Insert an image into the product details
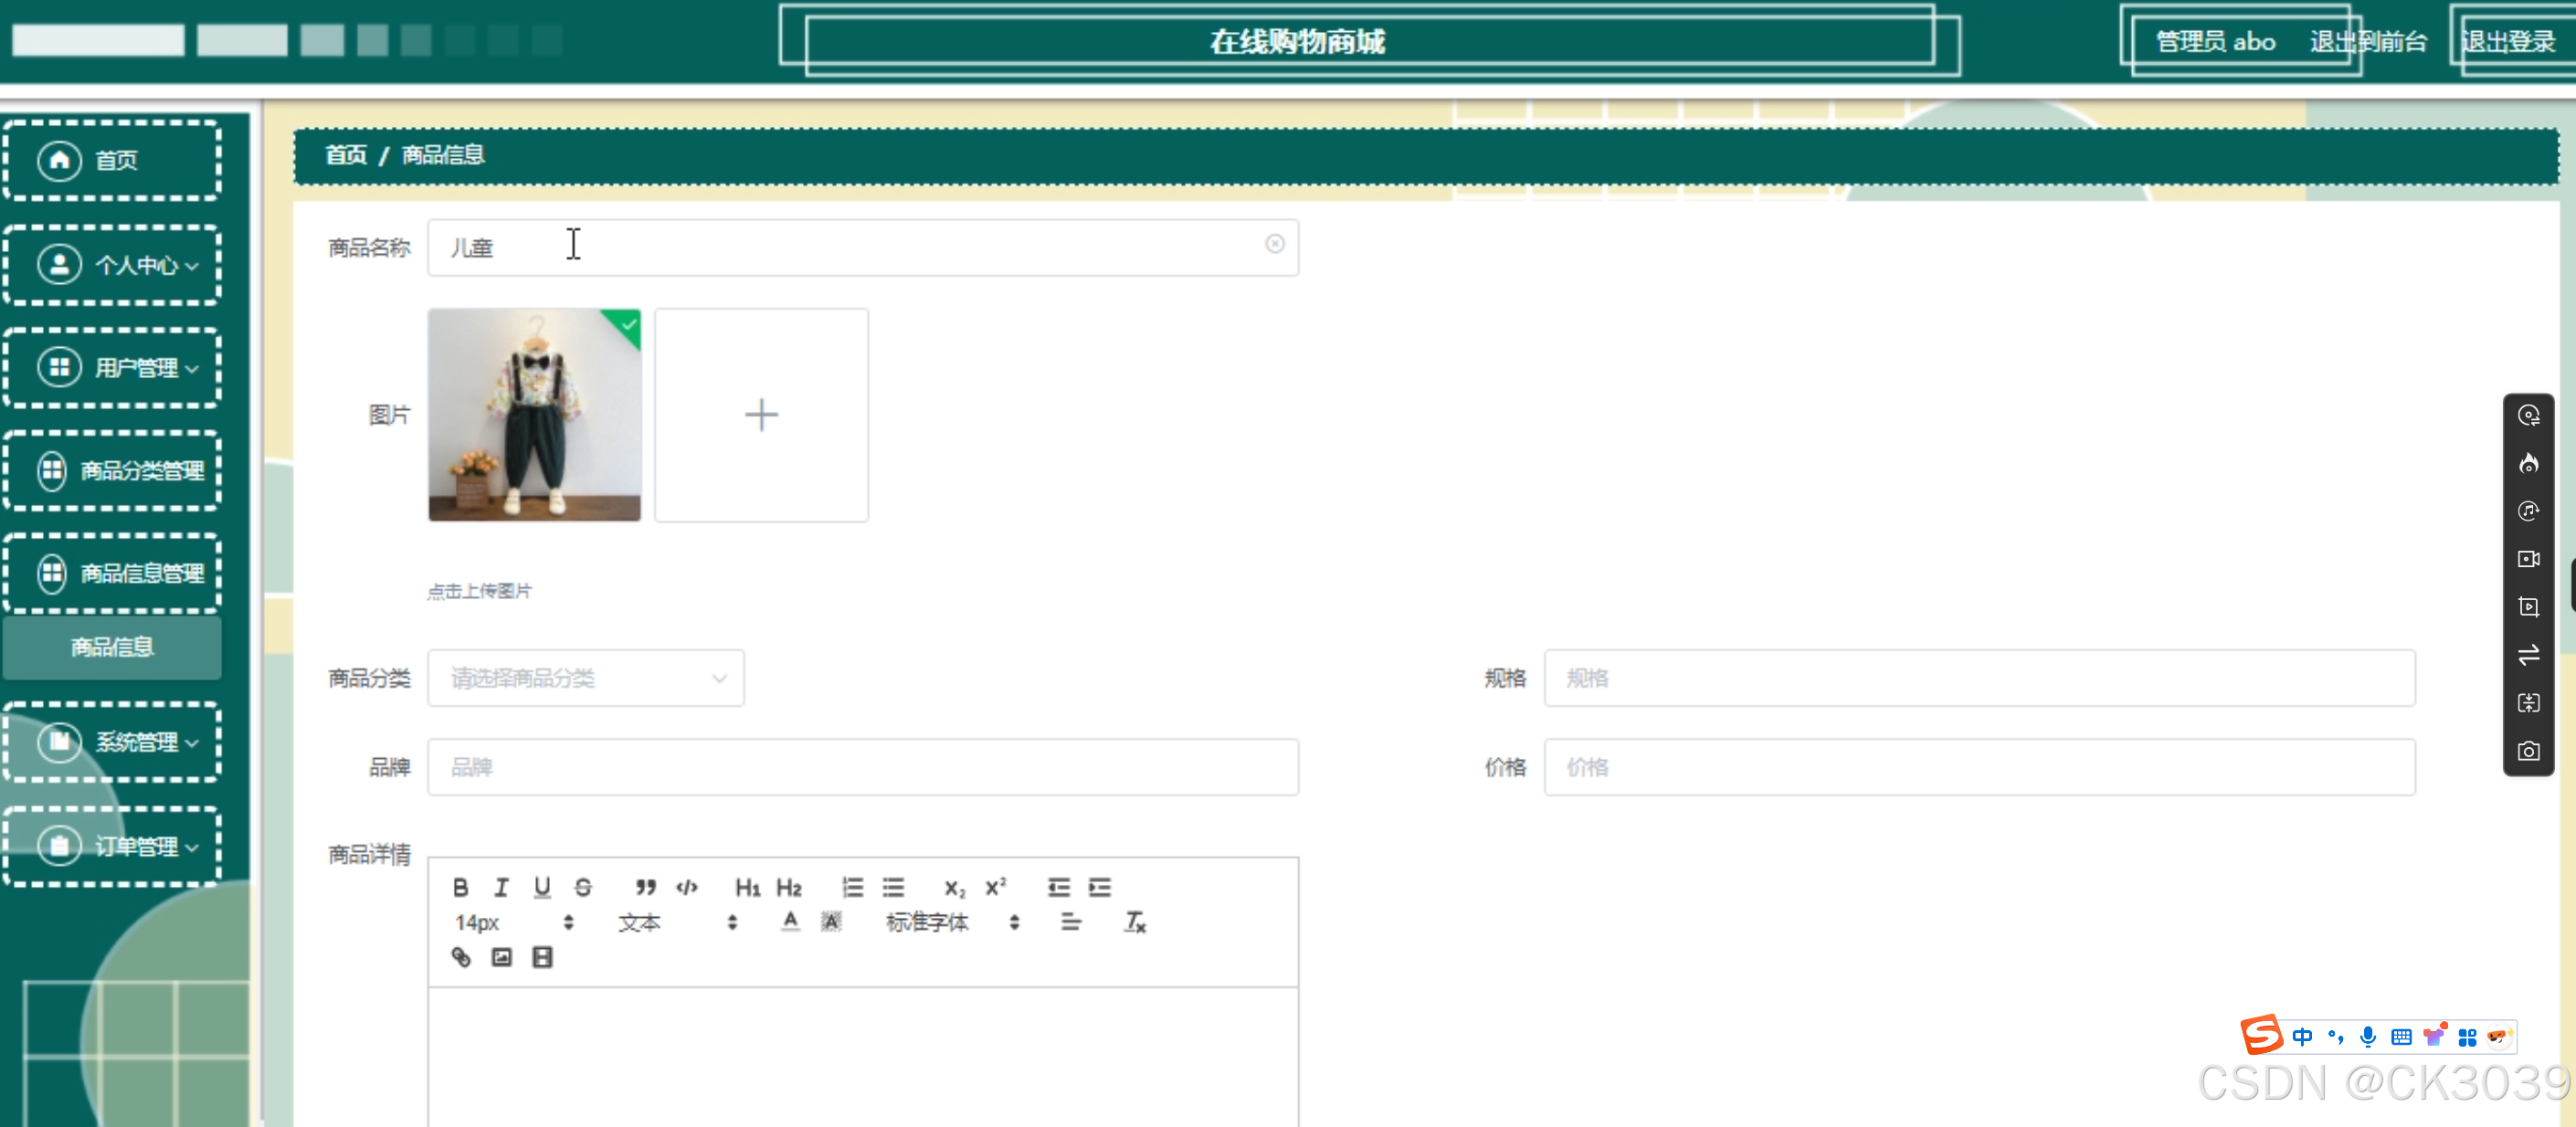The height and width of the screenshot is (1127, 2576). pyautogui.click(x=502, y=957)
